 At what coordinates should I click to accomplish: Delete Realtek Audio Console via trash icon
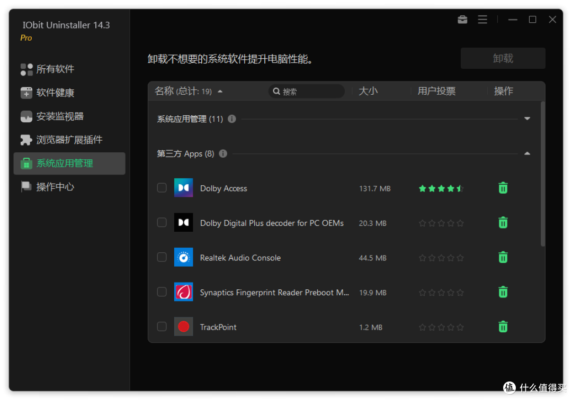(x=503, y=257)
